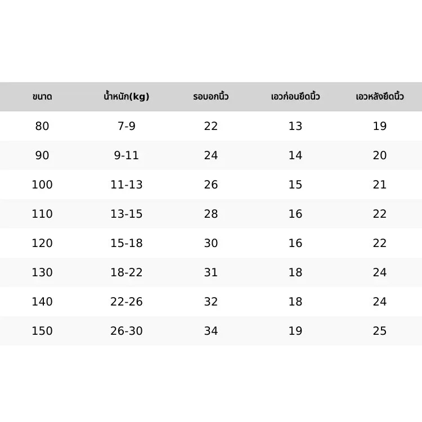Select size 100 cell
422x422 pixels.
pos(42,185)
